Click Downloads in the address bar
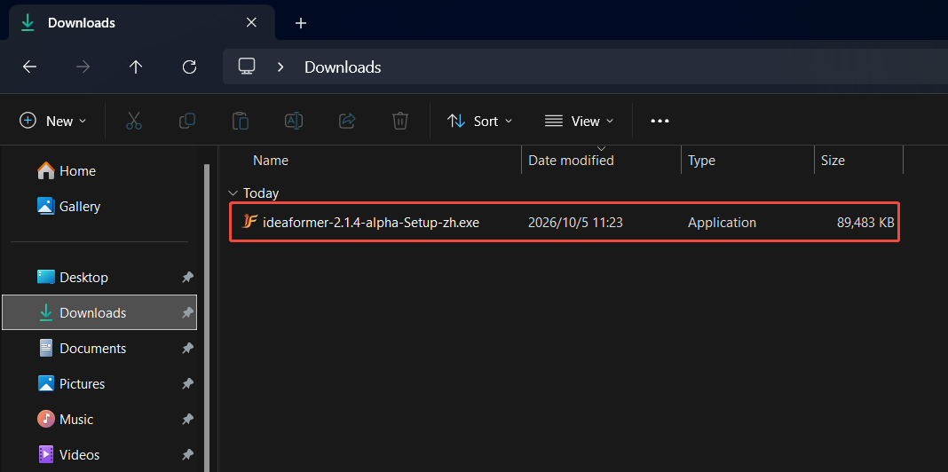 (343, 67)
